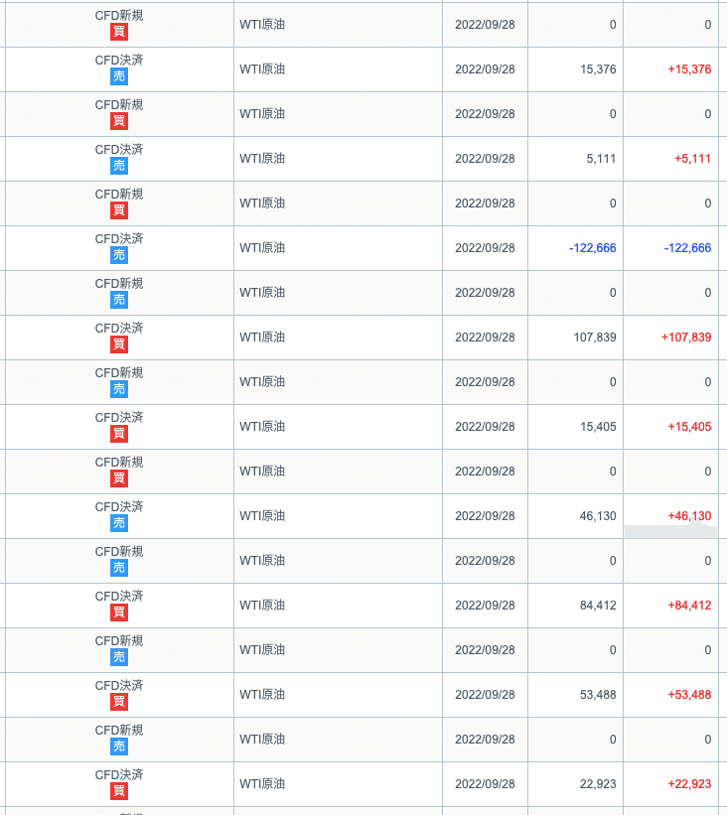The height and width of the screenshot is (815, 727).
Task: Select the blue -122,666 loss total value
Action: pos(677,248)
